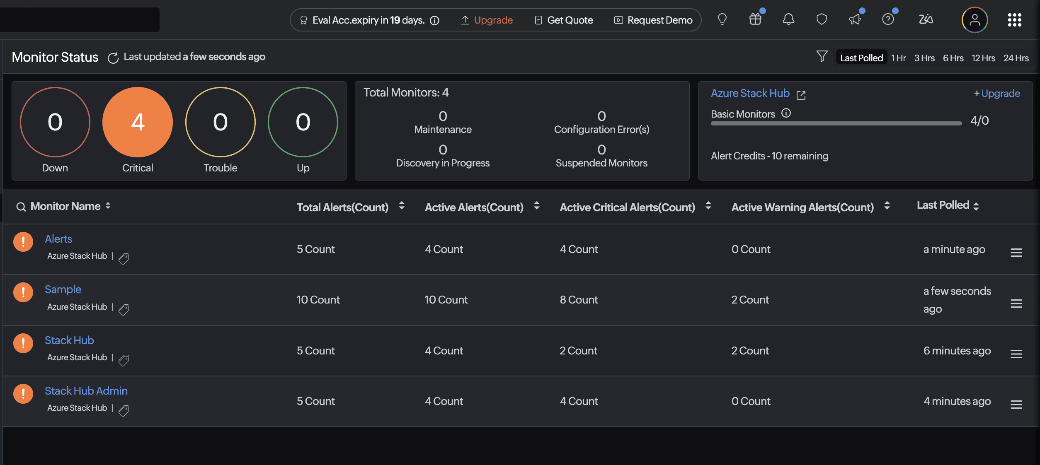
Task: Click the Basic Monitors info icon
Action: pyautogui.click(x=786, y=113)
